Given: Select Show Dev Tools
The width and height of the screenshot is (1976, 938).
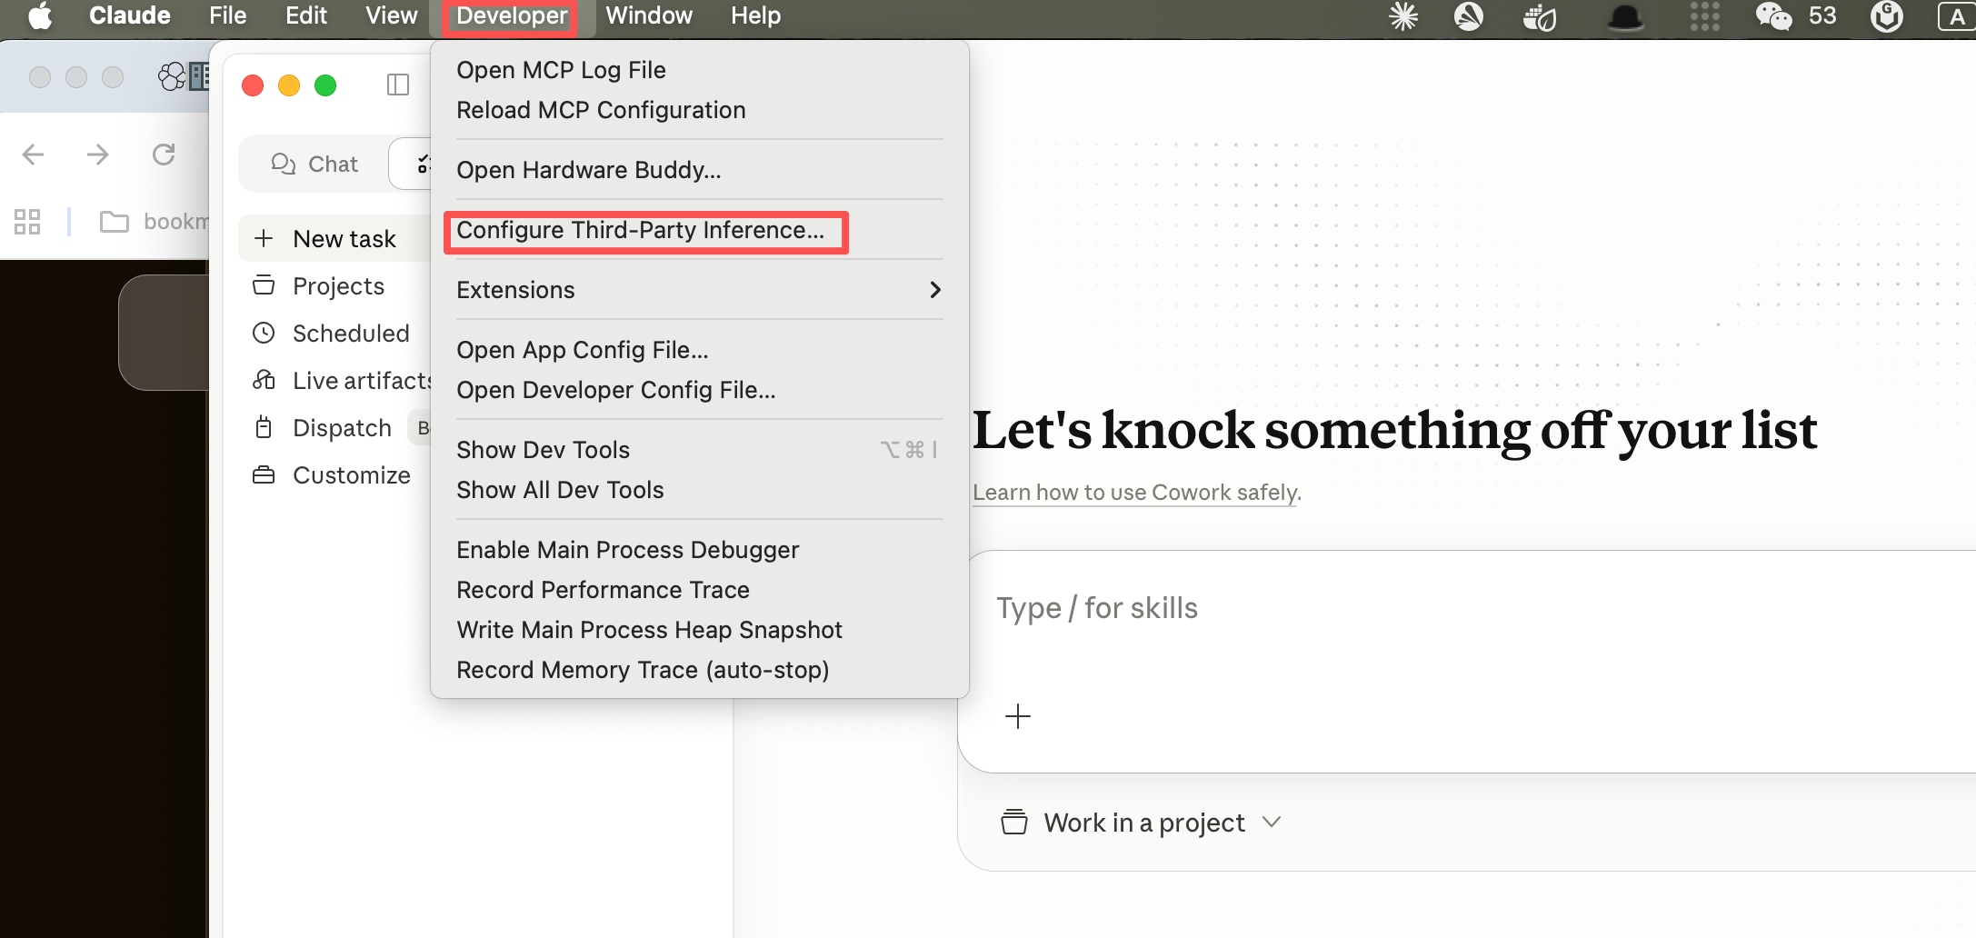Looking at the screenshot, I should [700, 450].
